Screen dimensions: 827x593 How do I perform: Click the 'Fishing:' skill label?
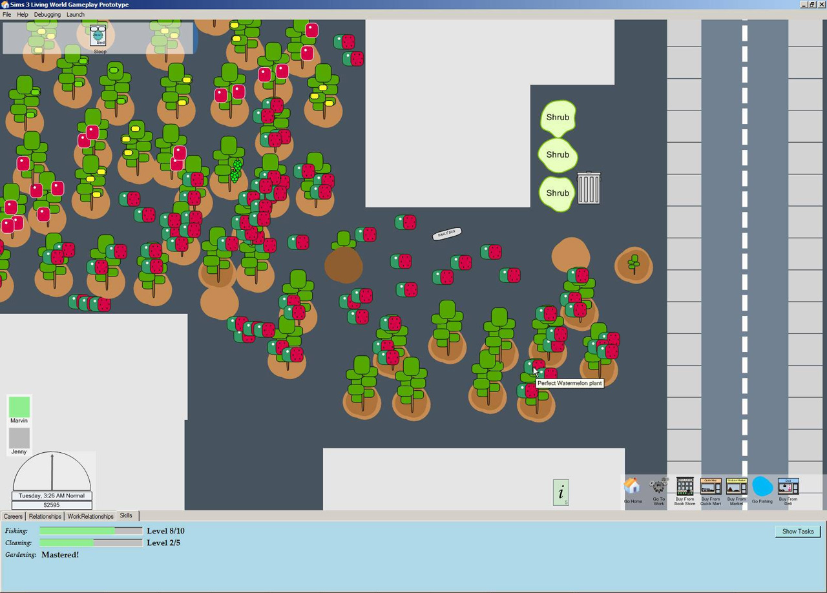[x=16, y=531]
